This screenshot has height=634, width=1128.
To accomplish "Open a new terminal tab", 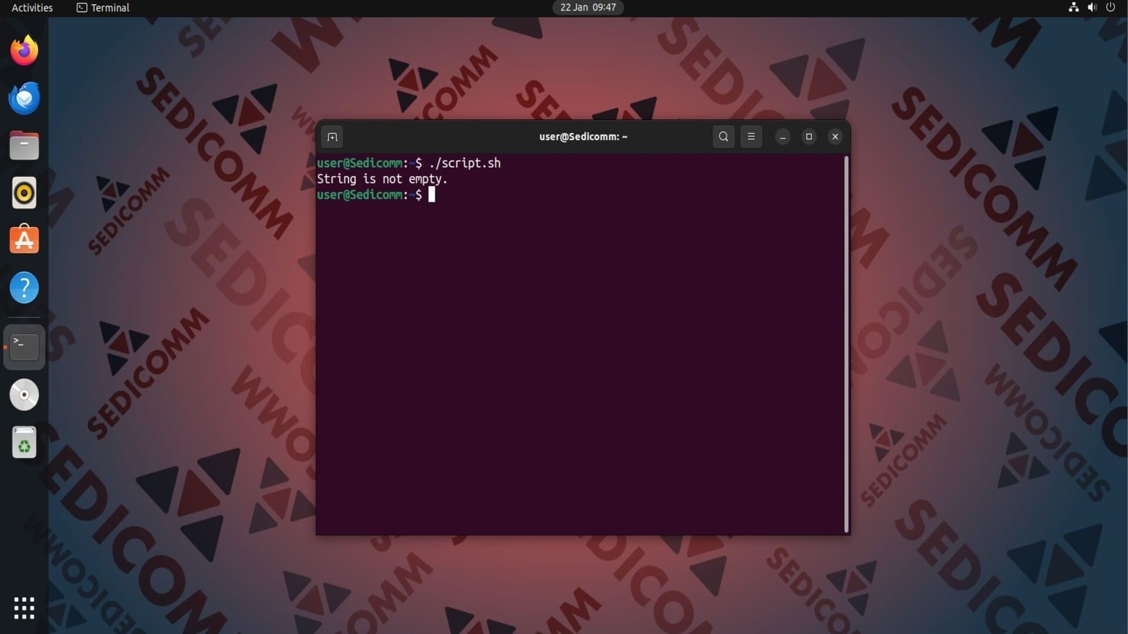I will 332,137.
